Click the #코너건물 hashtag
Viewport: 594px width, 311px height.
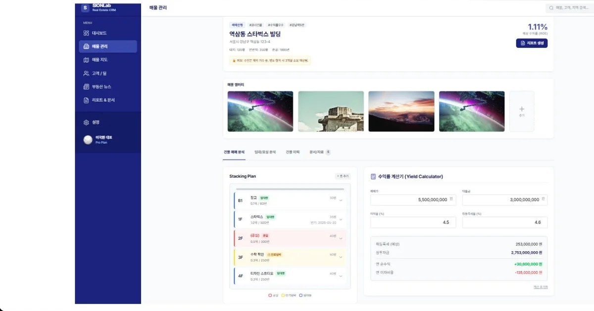click(x=256, y=25)
